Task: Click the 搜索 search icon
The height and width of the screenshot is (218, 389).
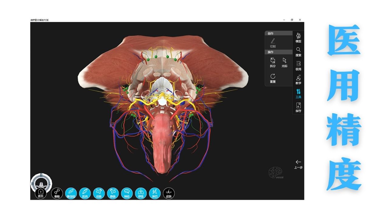Action: 298,51
